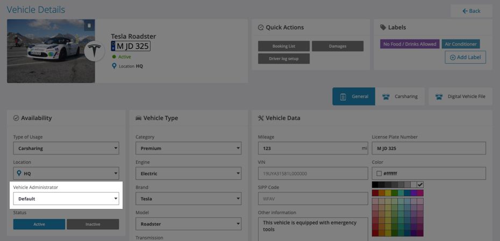This screenshot has width=500, height=241.
Task: Click the Other information text area
Action: 313,229
